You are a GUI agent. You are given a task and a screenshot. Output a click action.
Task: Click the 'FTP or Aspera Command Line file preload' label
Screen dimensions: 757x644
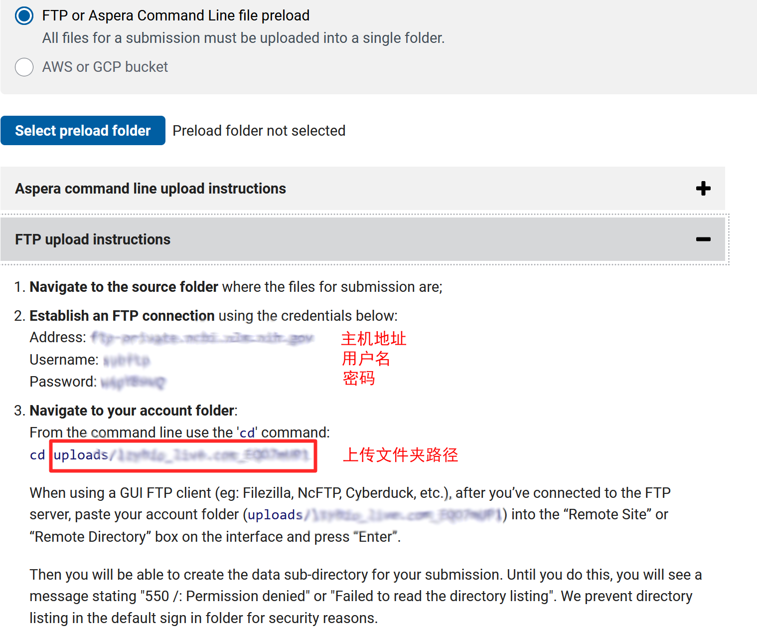tap(175, 15)
